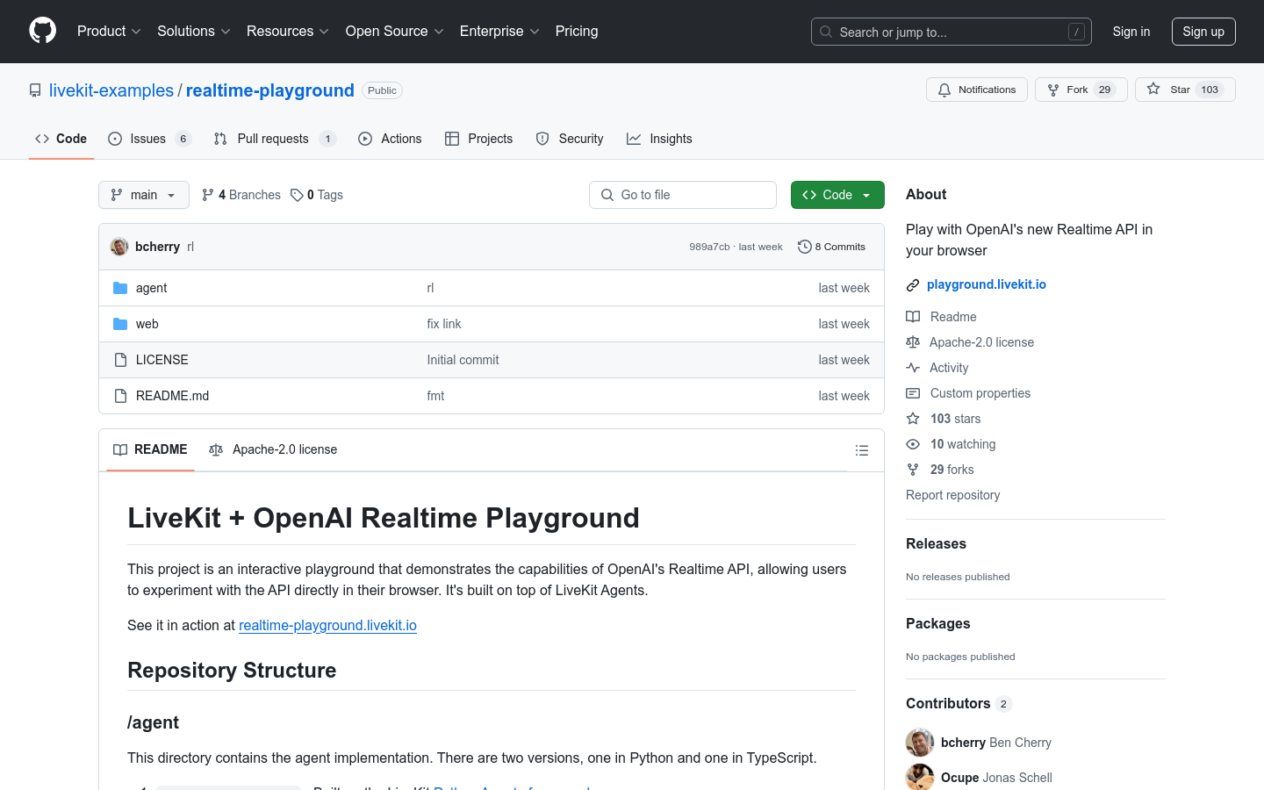Click the Notifications bell button
This screenshot has height=790, width=1264.
tap(977, 90)
